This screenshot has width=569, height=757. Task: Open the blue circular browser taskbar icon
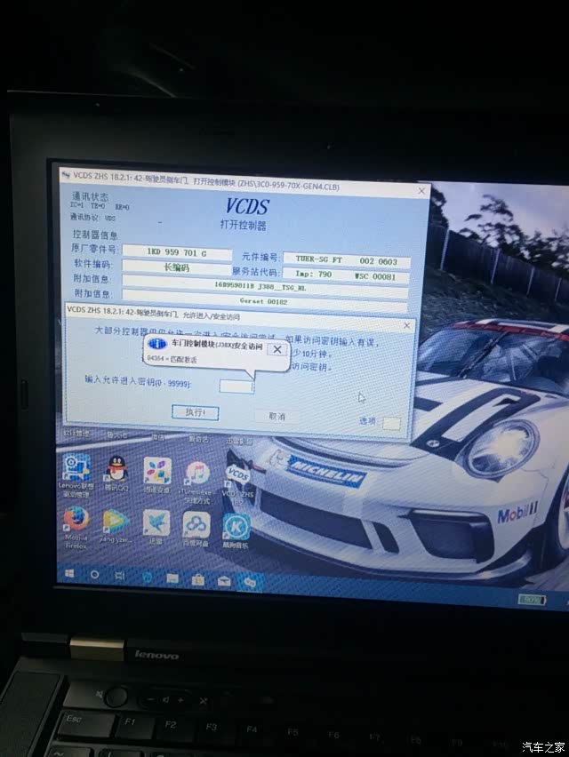148,577
